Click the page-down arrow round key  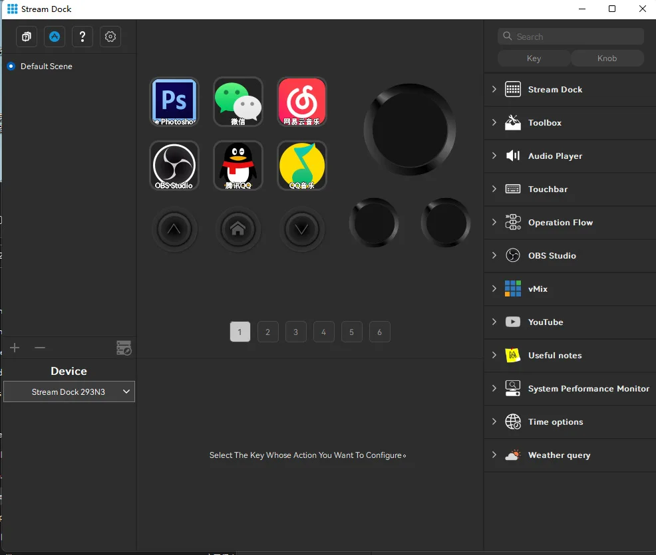[x=301, y=229]
